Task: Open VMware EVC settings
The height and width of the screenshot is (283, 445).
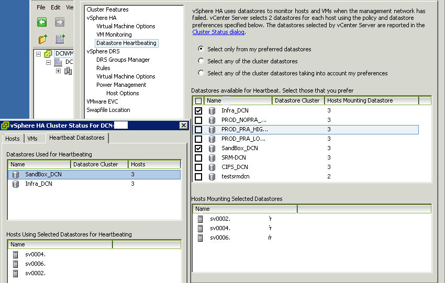Action: click(102, 101)
